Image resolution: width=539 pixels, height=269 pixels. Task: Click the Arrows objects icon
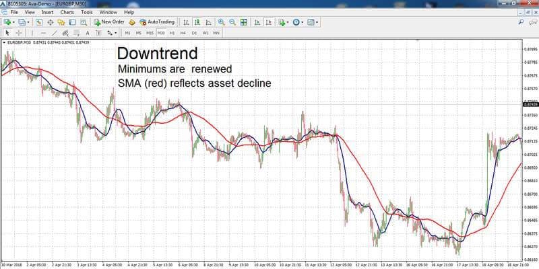(x=110, y=33)
